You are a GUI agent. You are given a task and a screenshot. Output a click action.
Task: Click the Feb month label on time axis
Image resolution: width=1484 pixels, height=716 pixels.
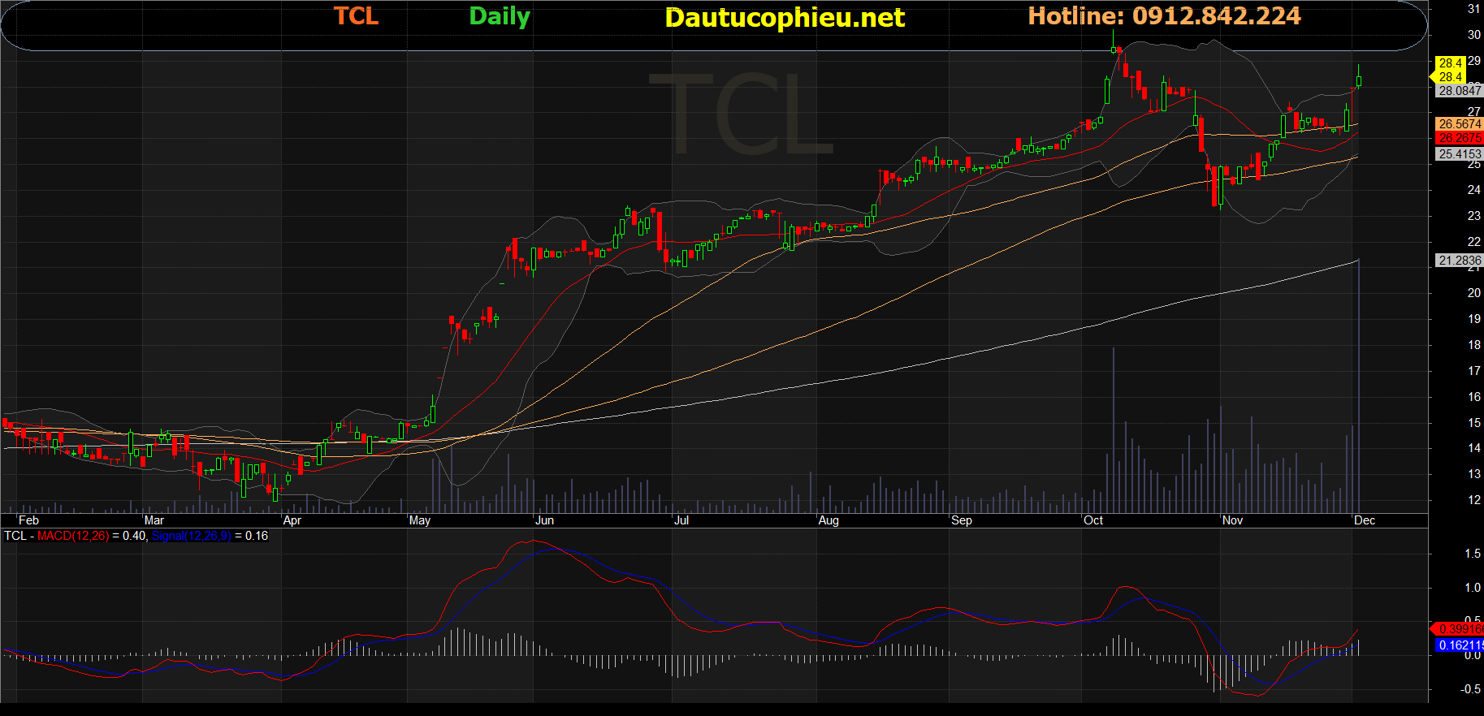28,520
